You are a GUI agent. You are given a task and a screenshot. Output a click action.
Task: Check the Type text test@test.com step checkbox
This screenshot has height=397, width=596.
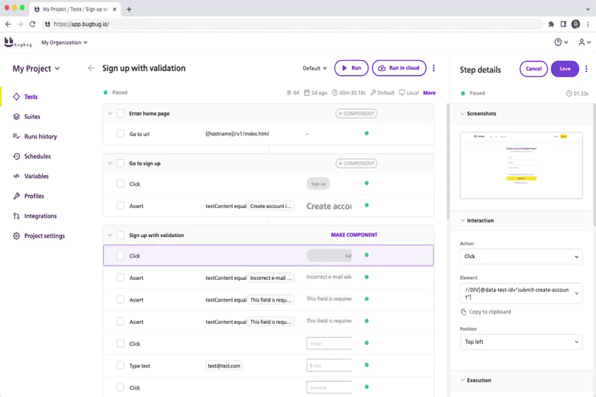coord(120,365)
